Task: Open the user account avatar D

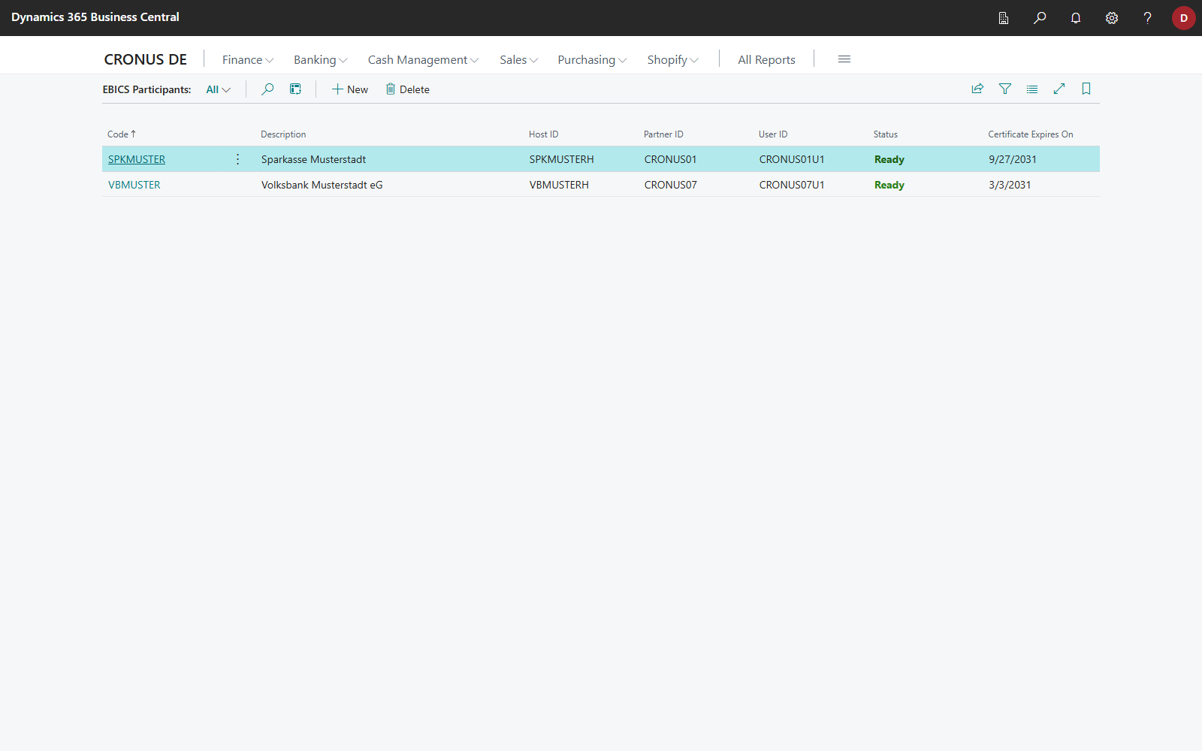Action: pyautogui.click(x=1183, y=18)
